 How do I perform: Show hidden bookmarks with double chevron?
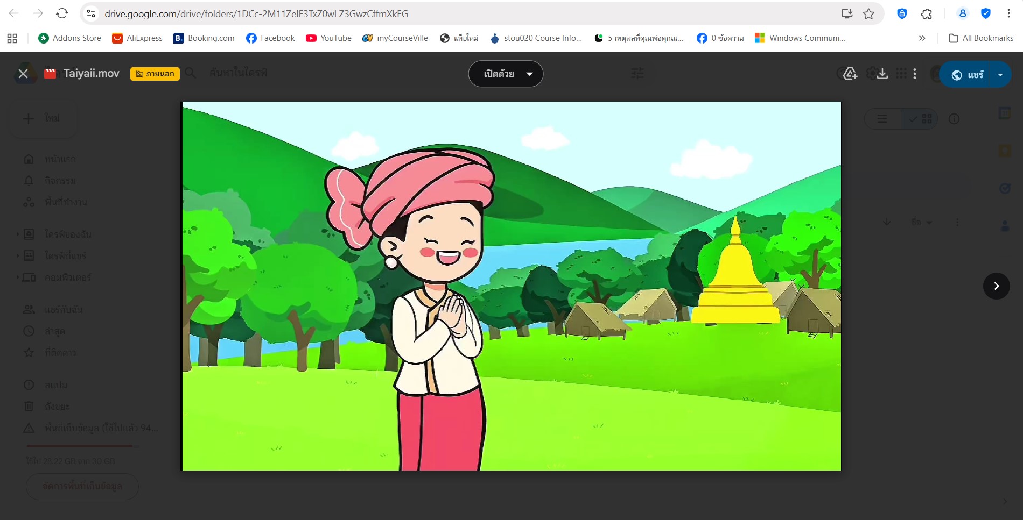pos(922,38)
